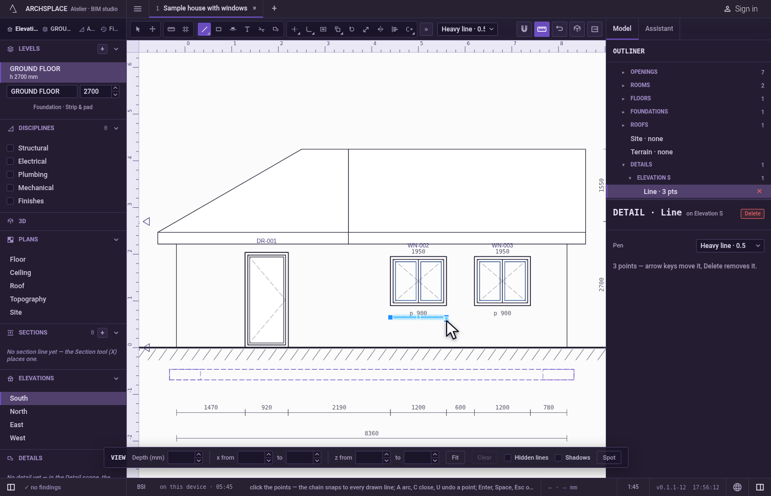Open the hamburger menu
This screenshot has height=496, width=771.
(x=138, y=9)
